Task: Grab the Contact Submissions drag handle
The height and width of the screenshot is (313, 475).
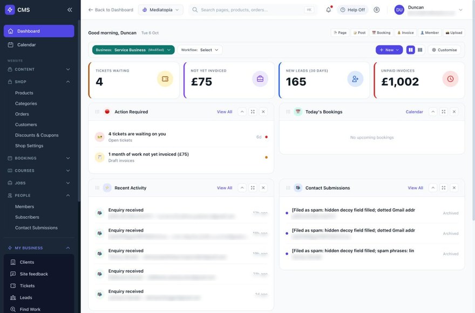Action: 288,188
